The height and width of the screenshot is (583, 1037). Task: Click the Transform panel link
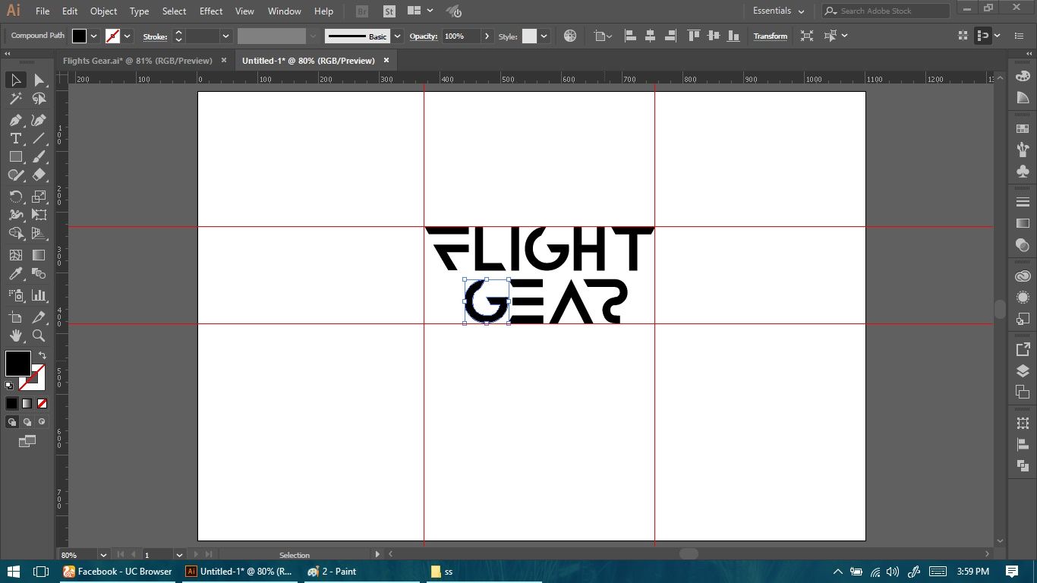(770, 36)
